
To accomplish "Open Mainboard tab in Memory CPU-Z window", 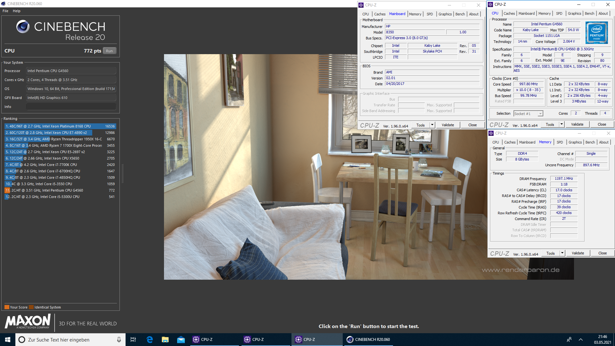I will (527, 142).
